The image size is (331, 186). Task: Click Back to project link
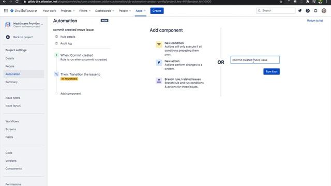(23, 37)
